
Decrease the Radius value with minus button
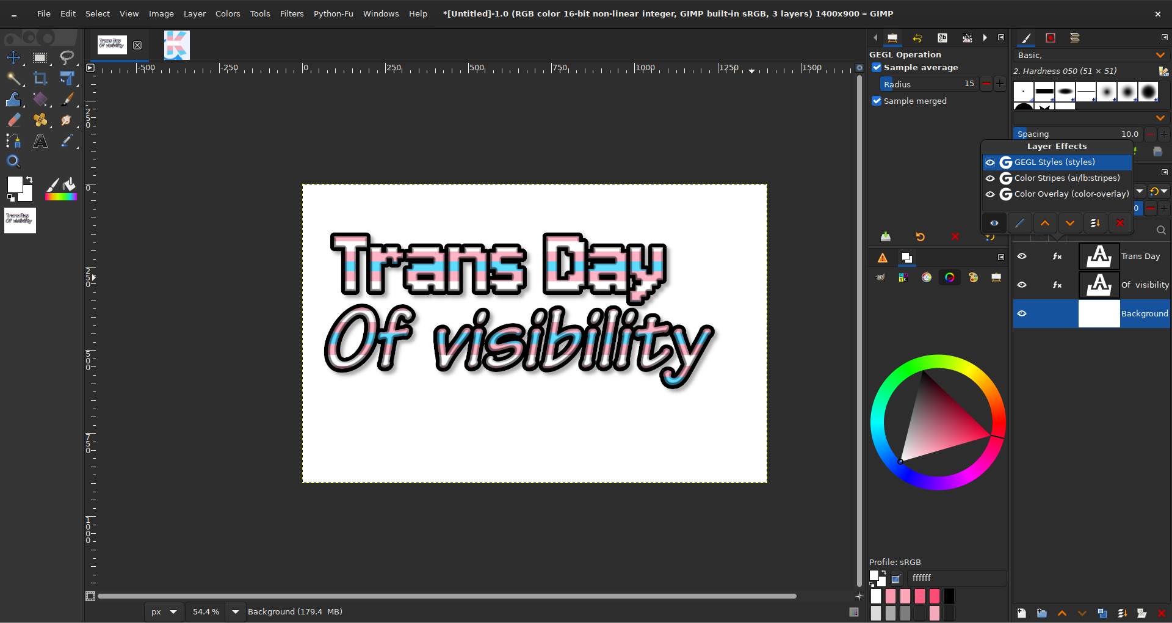986,84
